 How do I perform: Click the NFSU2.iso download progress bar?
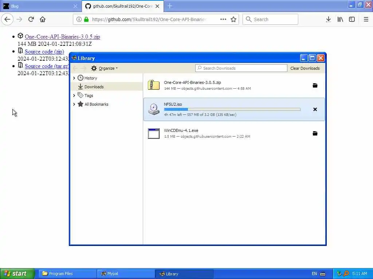(232, 109)
